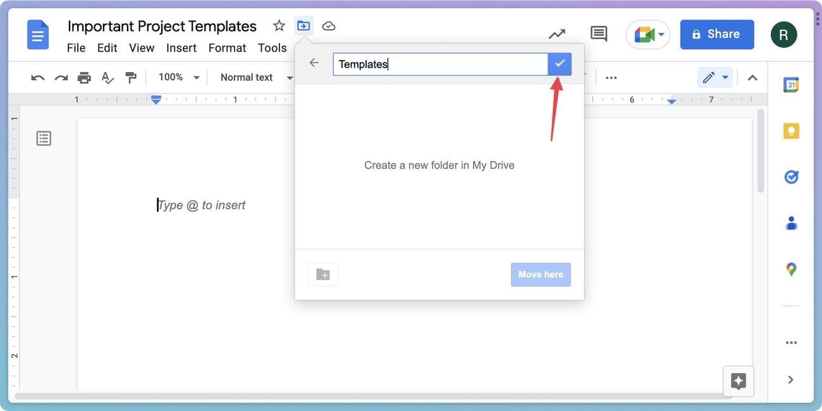
Task: Open the comment history icon
Action: (x=598, y=34)
